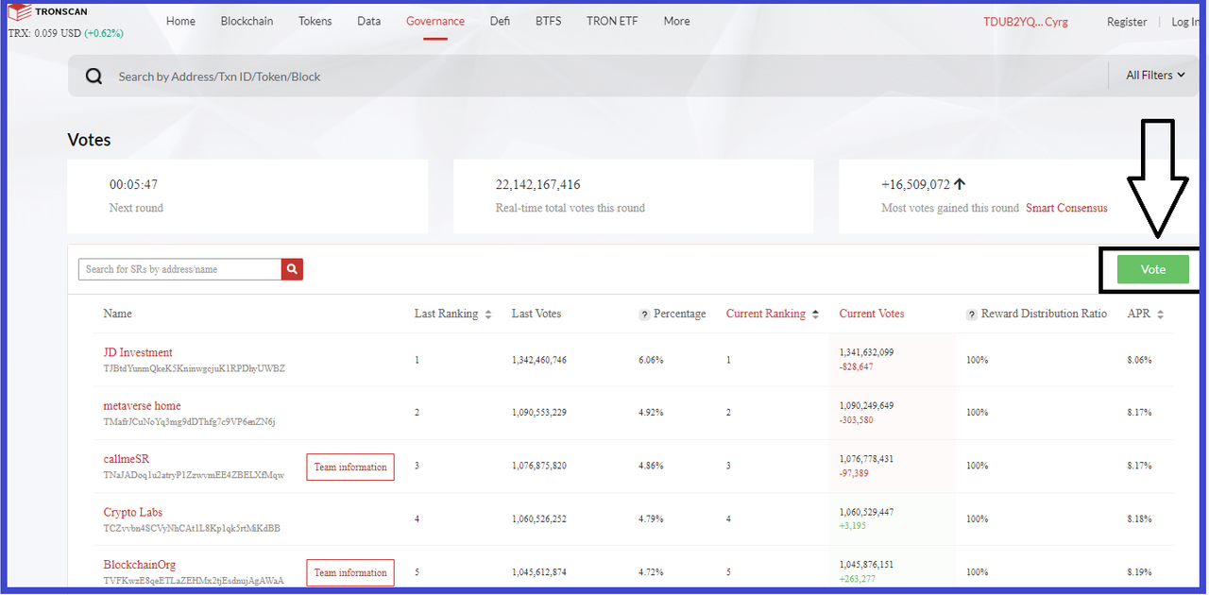This screenshot has height=595, width=1209.
Task: Click last votes value 1,060,526,252
Action: pyautogui.click(x=539, y=518)
